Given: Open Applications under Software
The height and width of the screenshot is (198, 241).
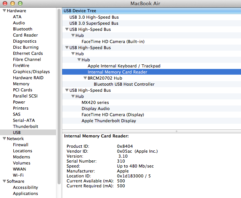Looking at the screenshot, I should (x=26, y=193).
